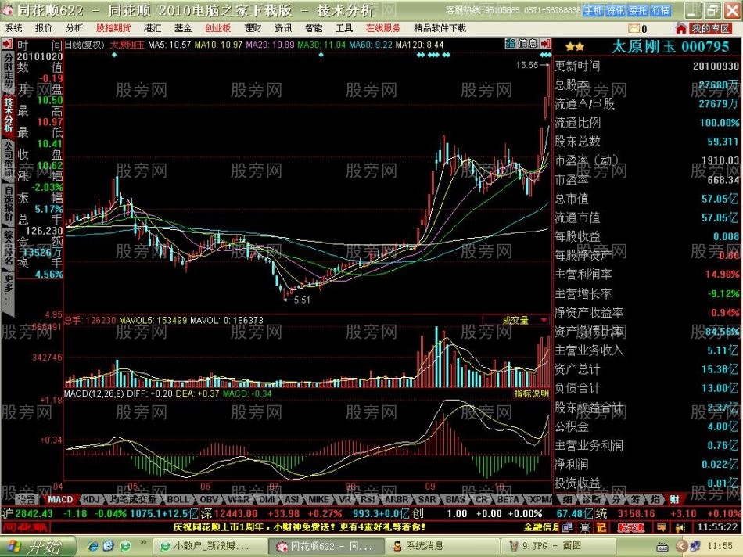Viewport: 743px width, 557px height.
Task: Switch to the MACD indicator
Action: [61, 499]
